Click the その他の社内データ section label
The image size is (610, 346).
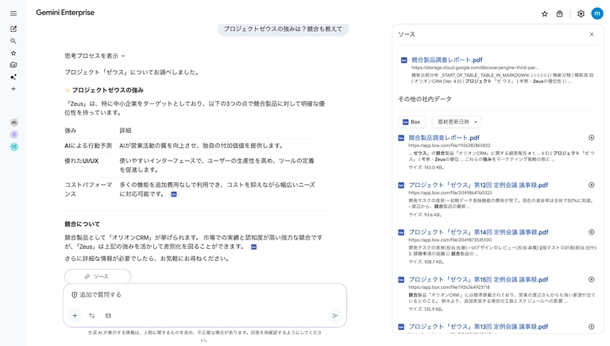pyautogui.click(x=425, y=99)
